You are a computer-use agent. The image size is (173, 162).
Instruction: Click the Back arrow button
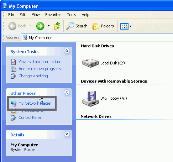[12, 26]
